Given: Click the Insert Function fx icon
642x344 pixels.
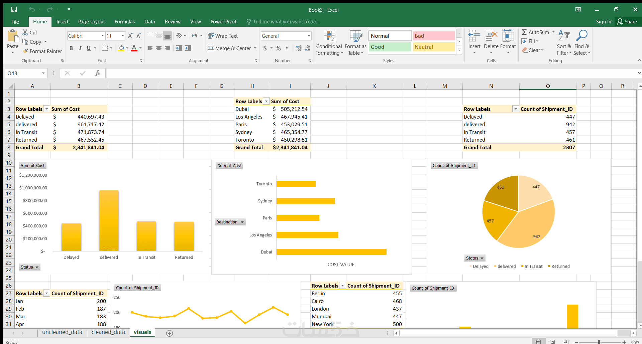Looking at the screenshot, I should pyautogui.click(x=97, y=73).
